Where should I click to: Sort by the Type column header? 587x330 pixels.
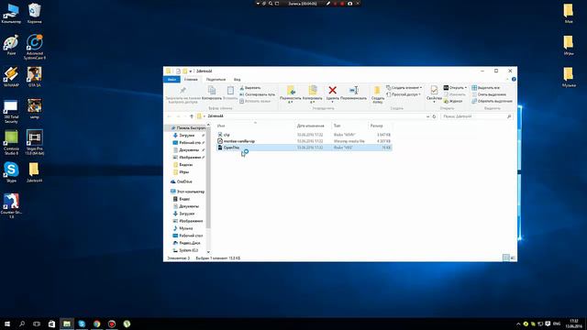coord(349,126)
